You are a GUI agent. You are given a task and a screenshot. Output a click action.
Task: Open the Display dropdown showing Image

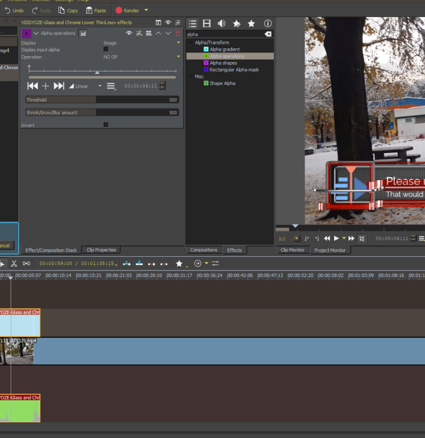coord(142,43)
